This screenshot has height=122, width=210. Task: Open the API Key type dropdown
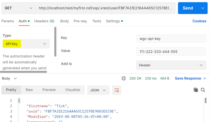pos(26,44)
